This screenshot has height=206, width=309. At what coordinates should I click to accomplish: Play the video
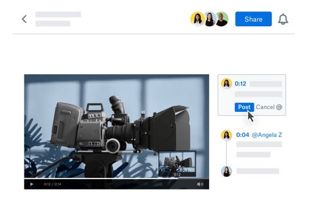coord(31,184)
